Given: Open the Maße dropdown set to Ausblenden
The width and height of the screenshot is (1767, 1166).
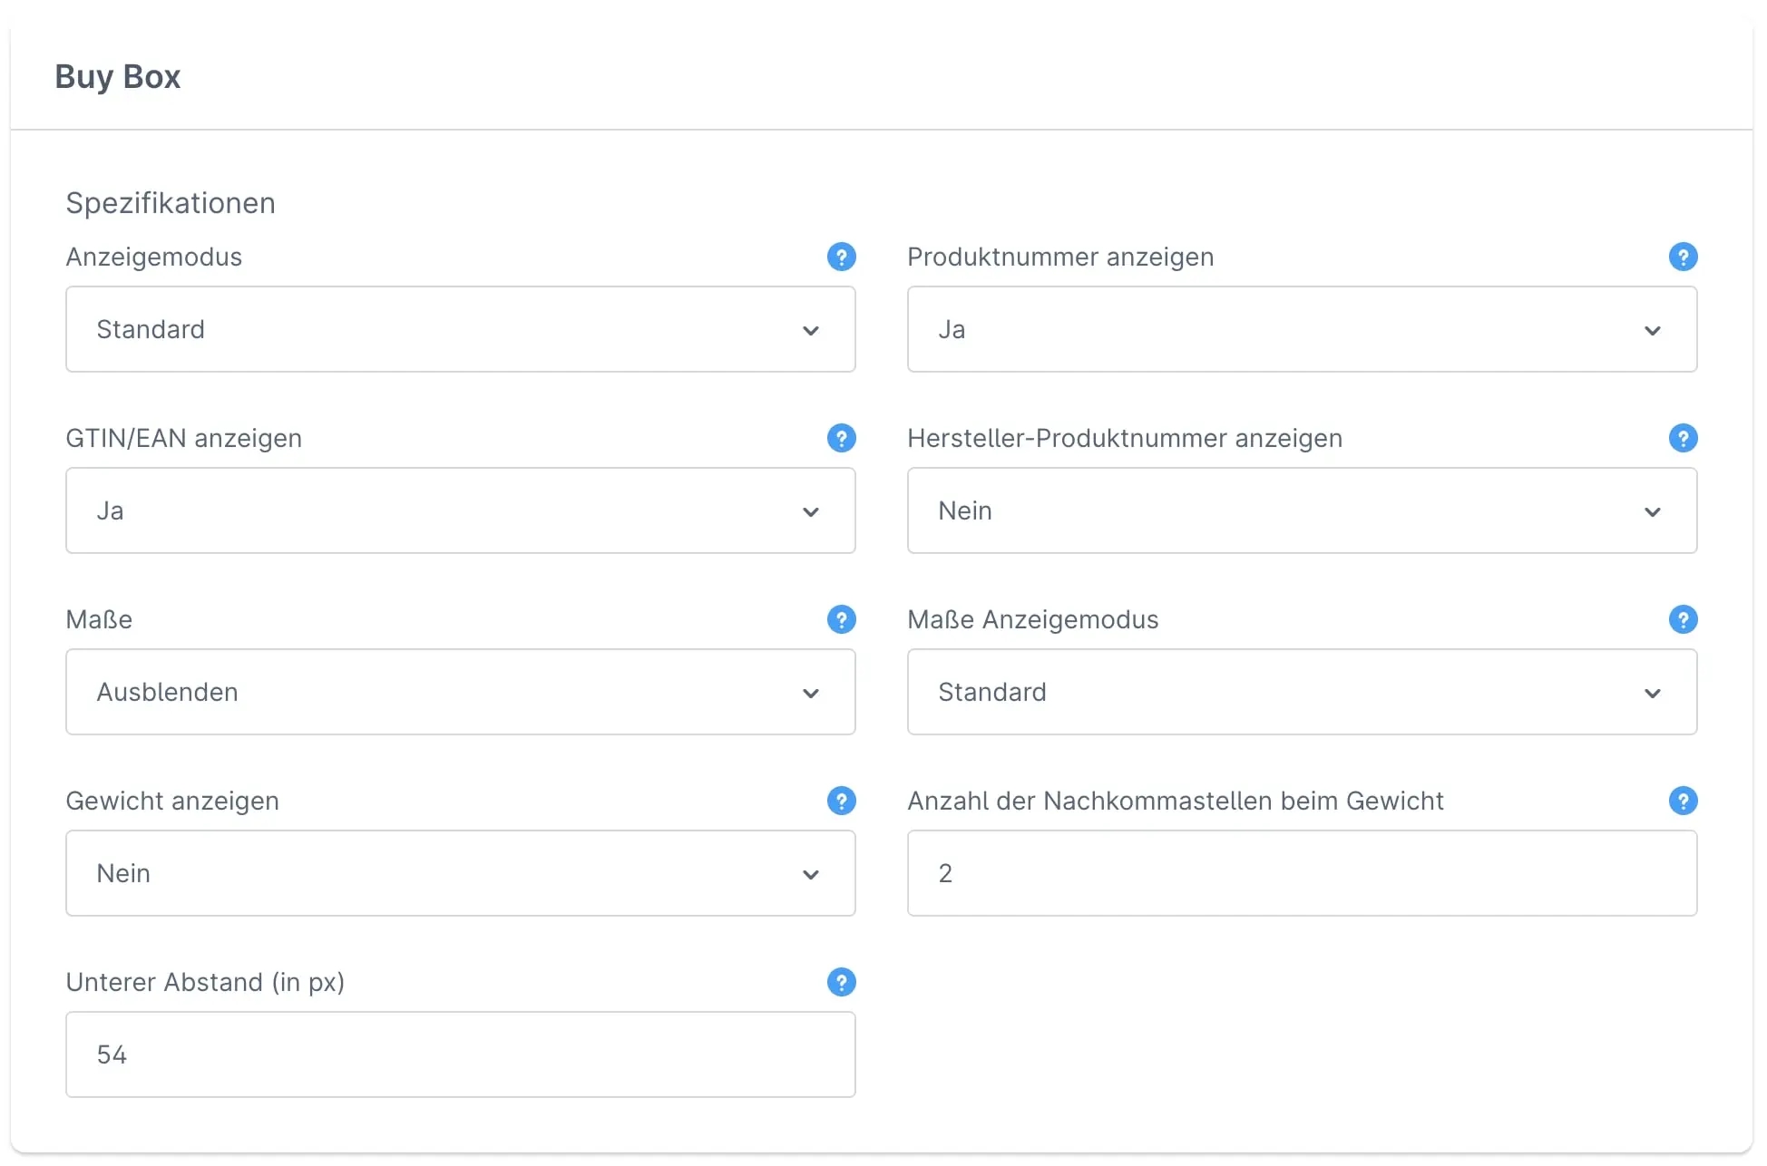Looking at the screenshot, I should coord(460,692).
